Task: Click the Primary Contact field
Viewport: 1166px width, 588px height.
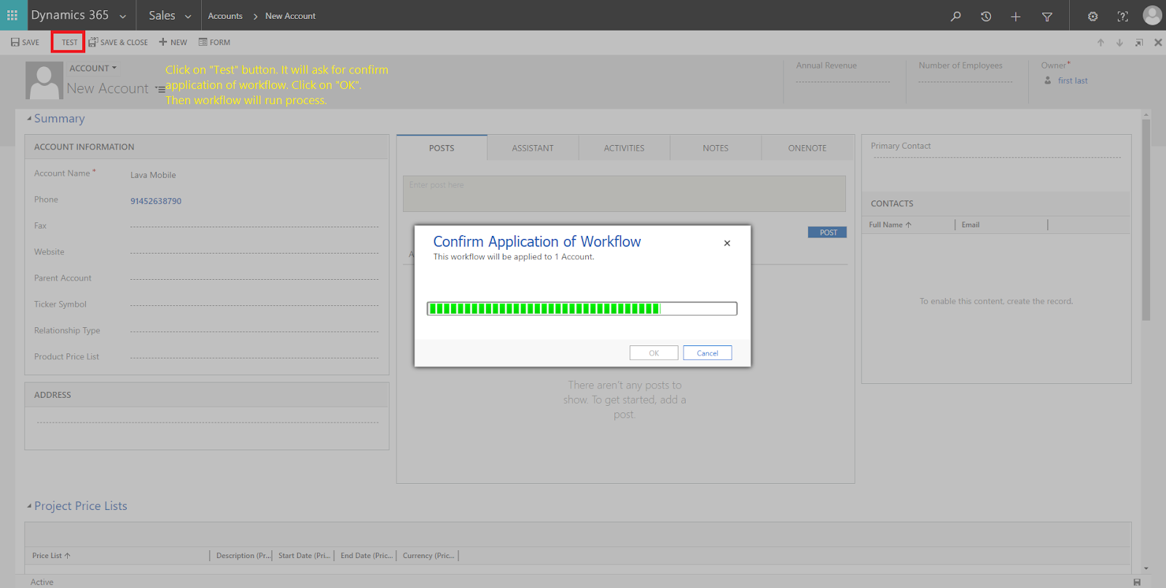Action: 996,156
